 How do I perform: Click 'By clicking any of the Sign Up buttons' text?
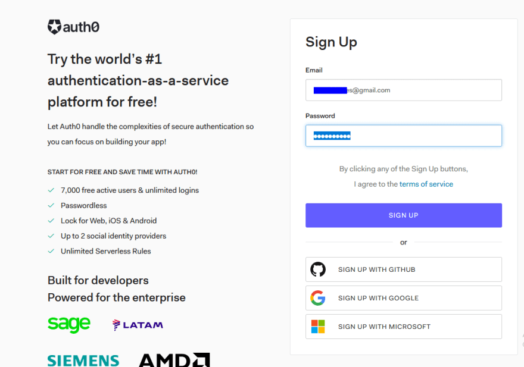403,169
